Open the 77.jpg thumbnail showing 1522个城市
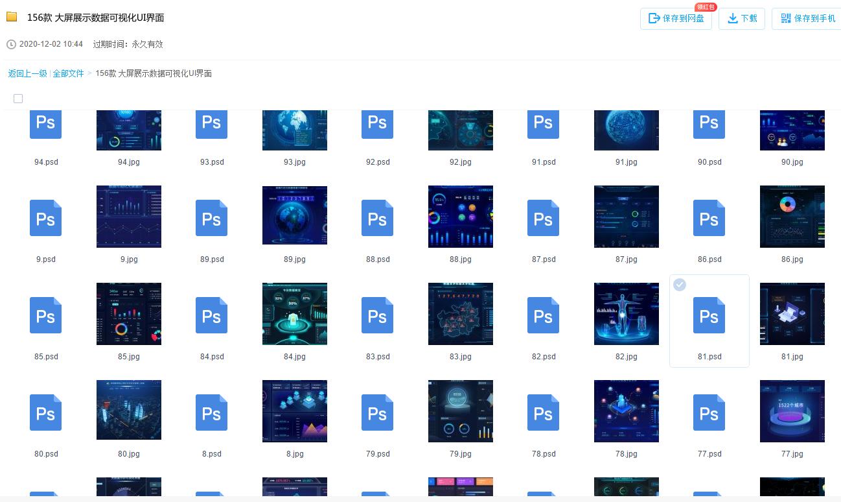Screen dimensions: 841x502 point(792,411)
